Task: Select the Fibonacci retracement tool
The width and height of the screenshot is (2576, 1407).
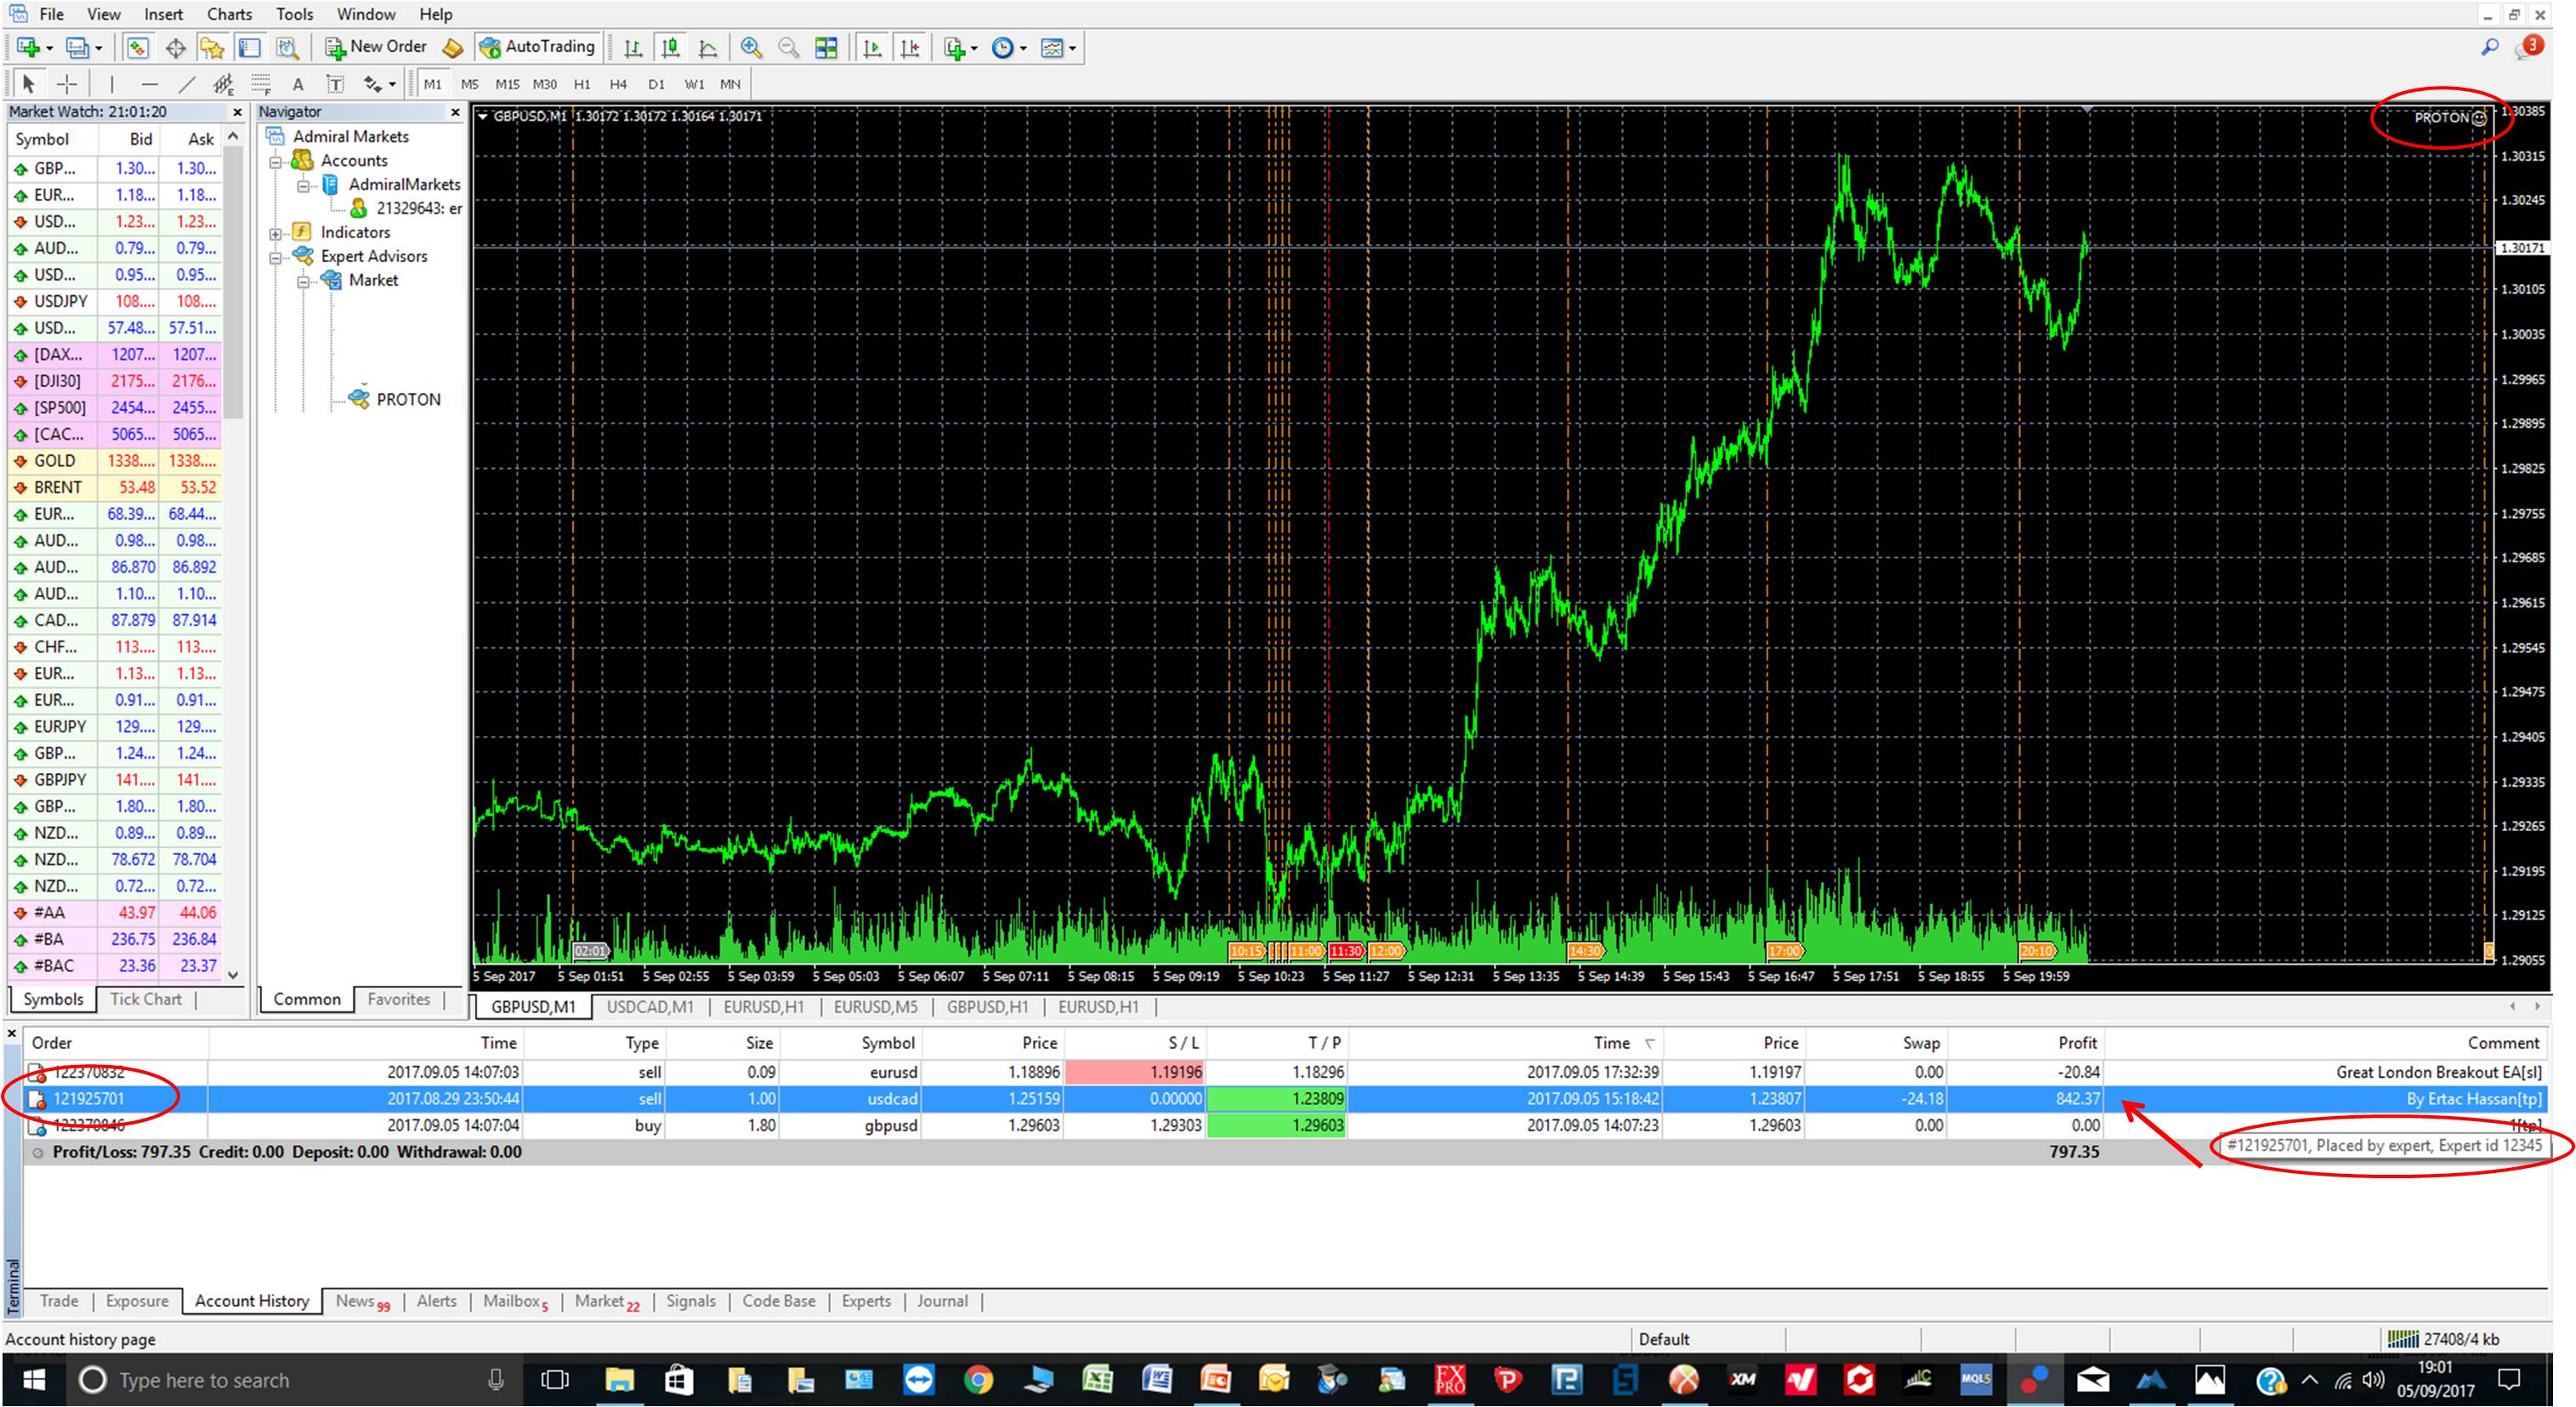Action: click(x=261, y=84)
